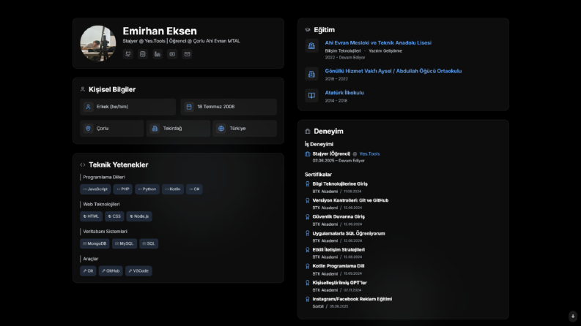The width and height of the screenshot is (581, 326).
Task: Click the PHP skill tag
Action: coord(122,189)
